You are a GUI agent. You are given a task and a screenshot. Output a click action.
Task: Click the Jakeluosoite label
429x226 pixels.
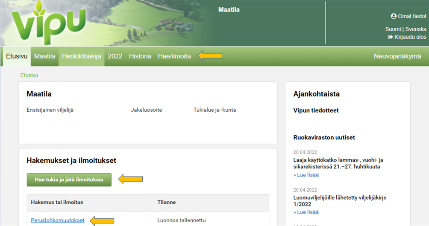coord(147,110)
